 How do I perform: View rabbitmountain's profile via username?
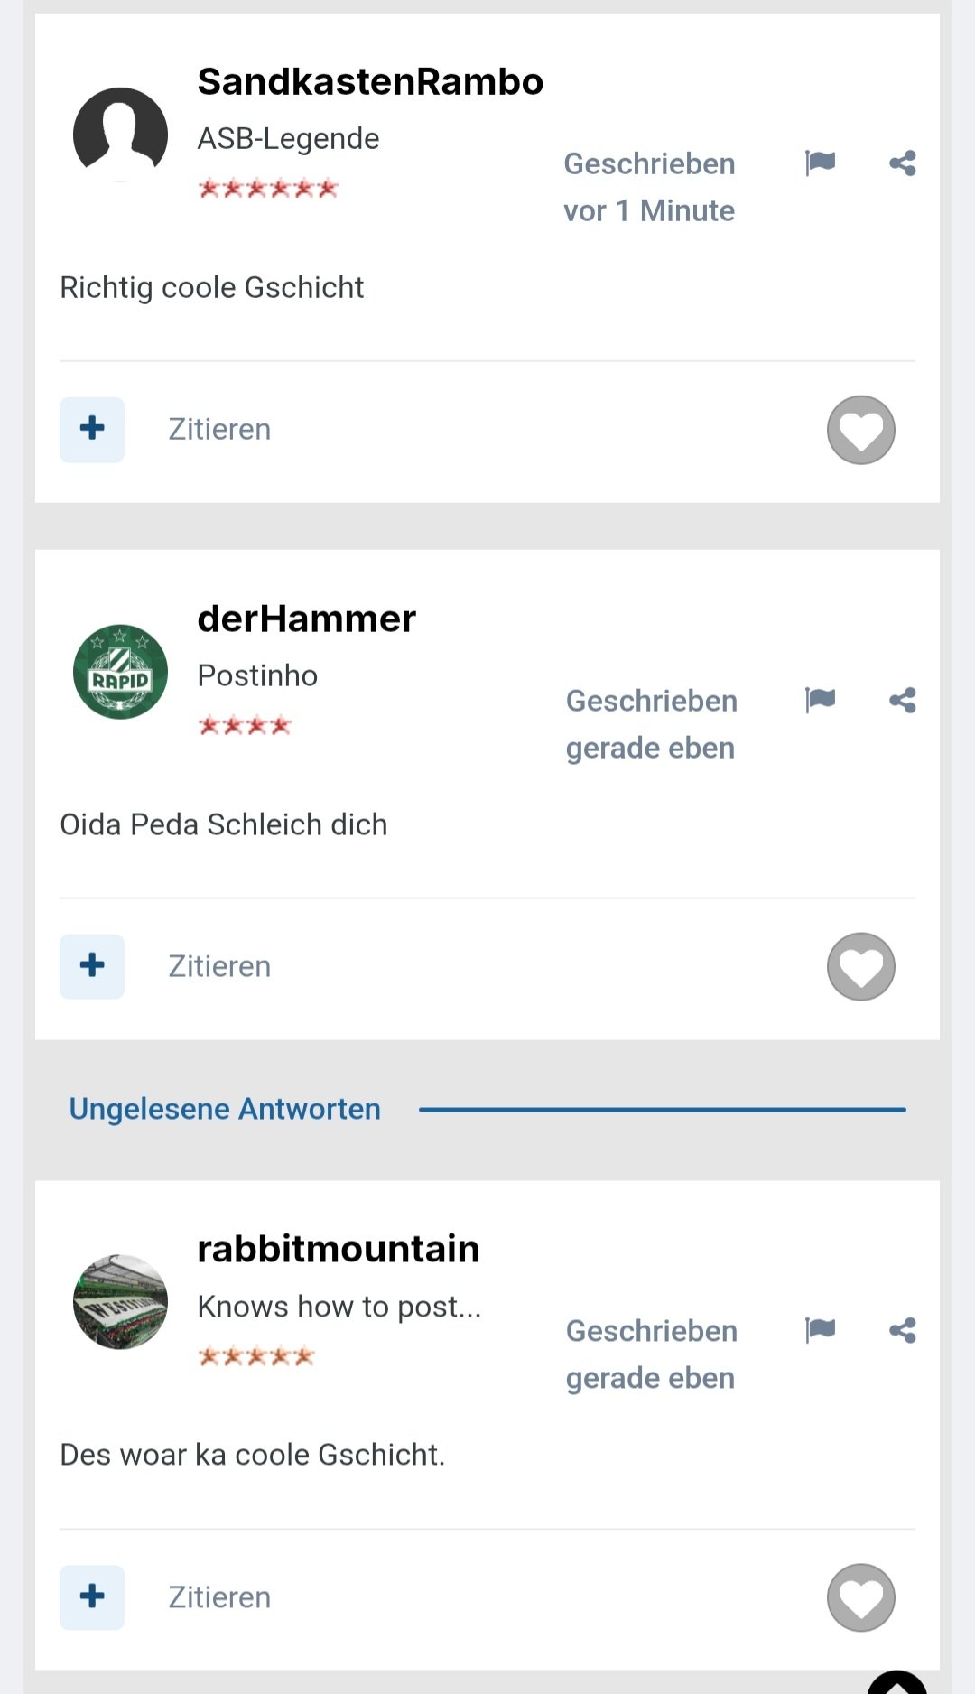coord(338,1249)
